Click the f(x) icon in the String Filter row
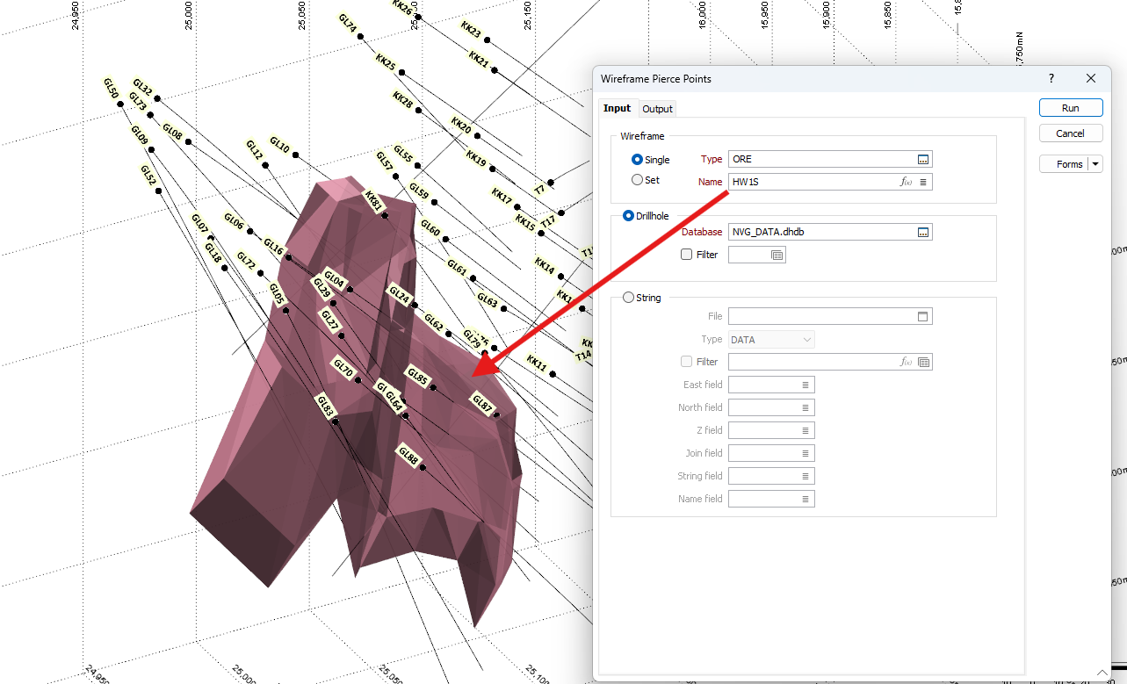The height and width of the screenshot is (684, 1127). click(907, 361)
